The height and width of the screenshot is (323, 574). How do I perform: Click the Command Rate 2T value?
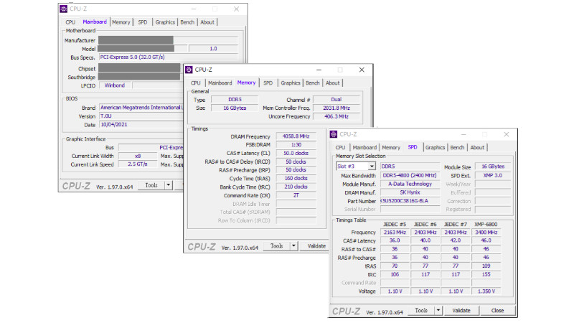click(296, 195)
